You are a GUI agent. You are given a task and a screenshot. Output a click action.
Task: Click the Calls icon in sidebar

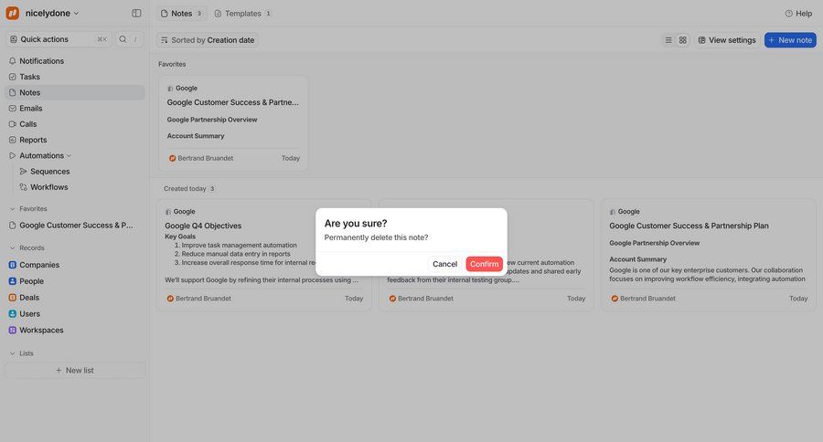(x=13, y=123)
